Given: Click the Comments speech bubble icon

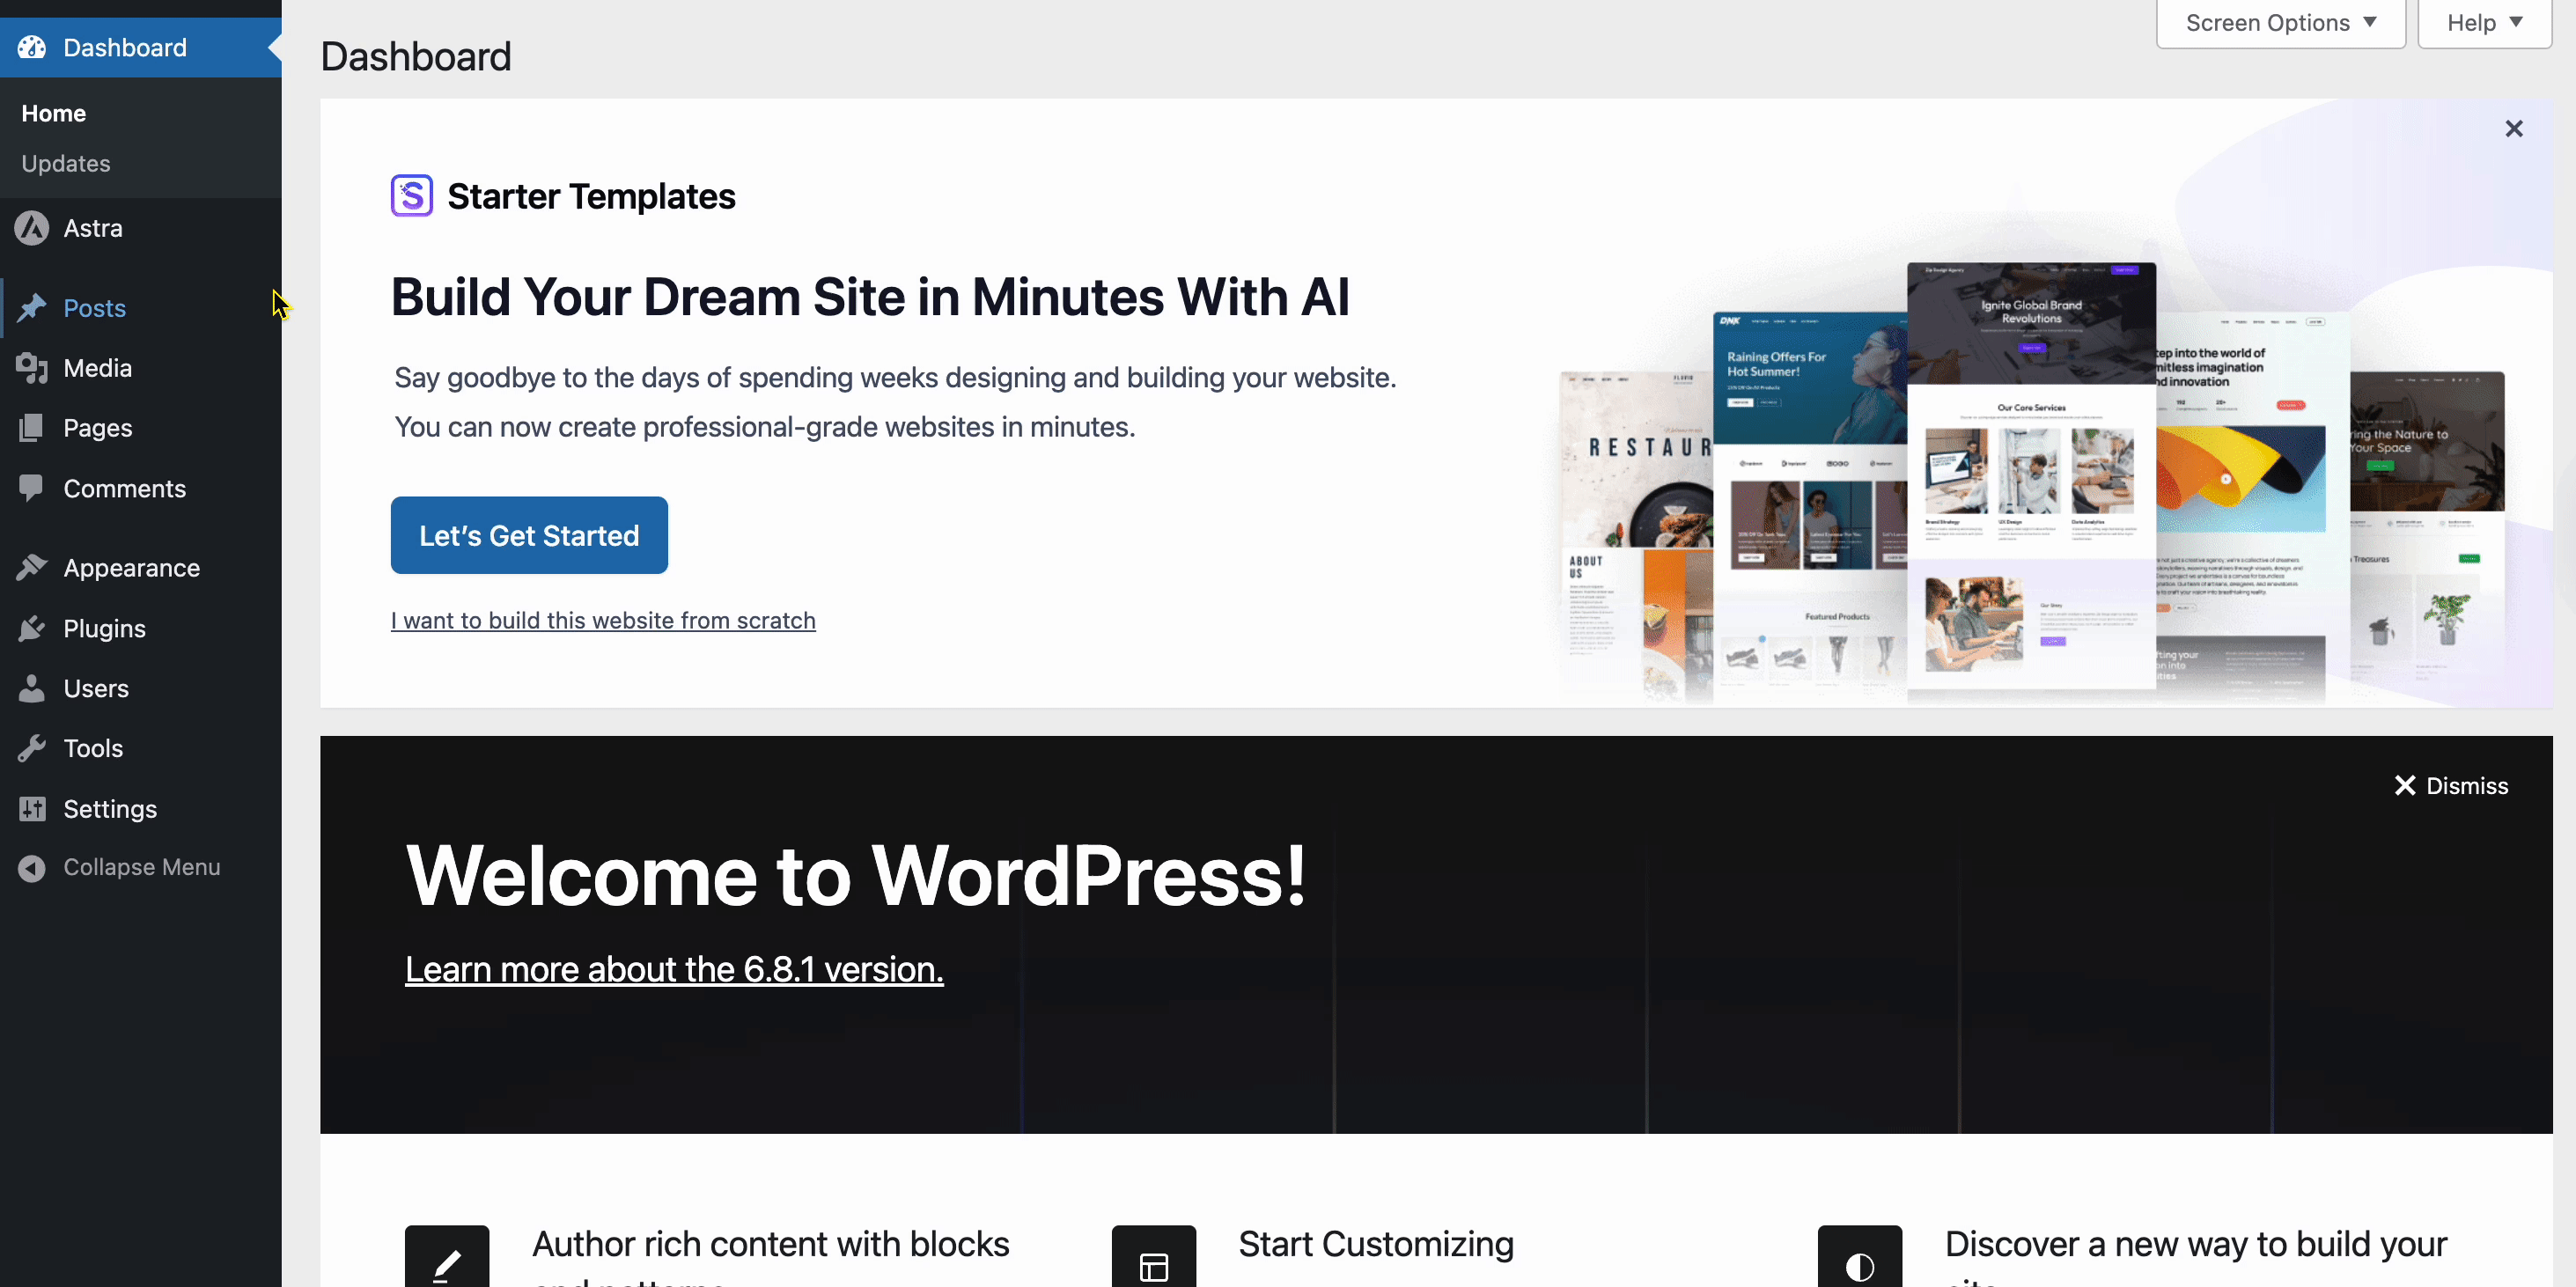Looking at the screenshot, I should click(x=32, y=488).
